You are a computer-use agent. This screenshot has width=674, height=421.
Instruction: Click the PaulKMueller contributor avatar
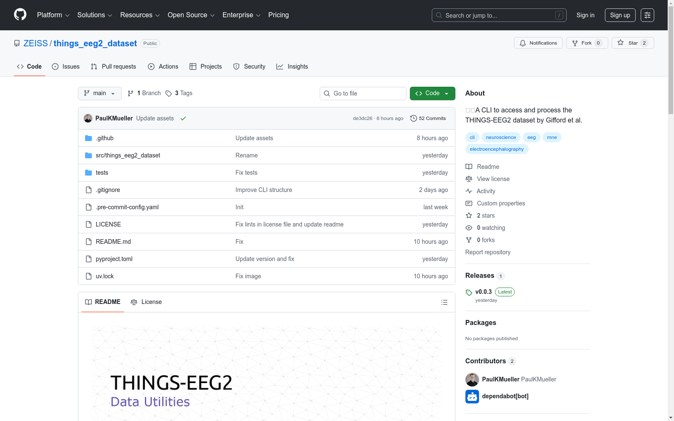coord(472,380)
